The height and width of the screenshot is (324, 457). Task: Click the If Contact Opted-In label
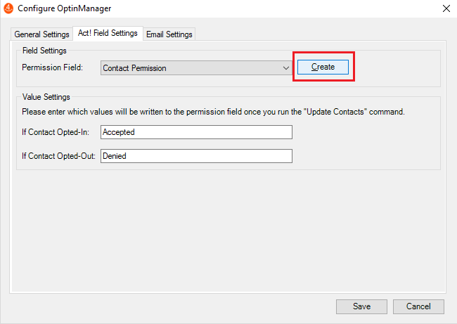[x=56, y=132]
